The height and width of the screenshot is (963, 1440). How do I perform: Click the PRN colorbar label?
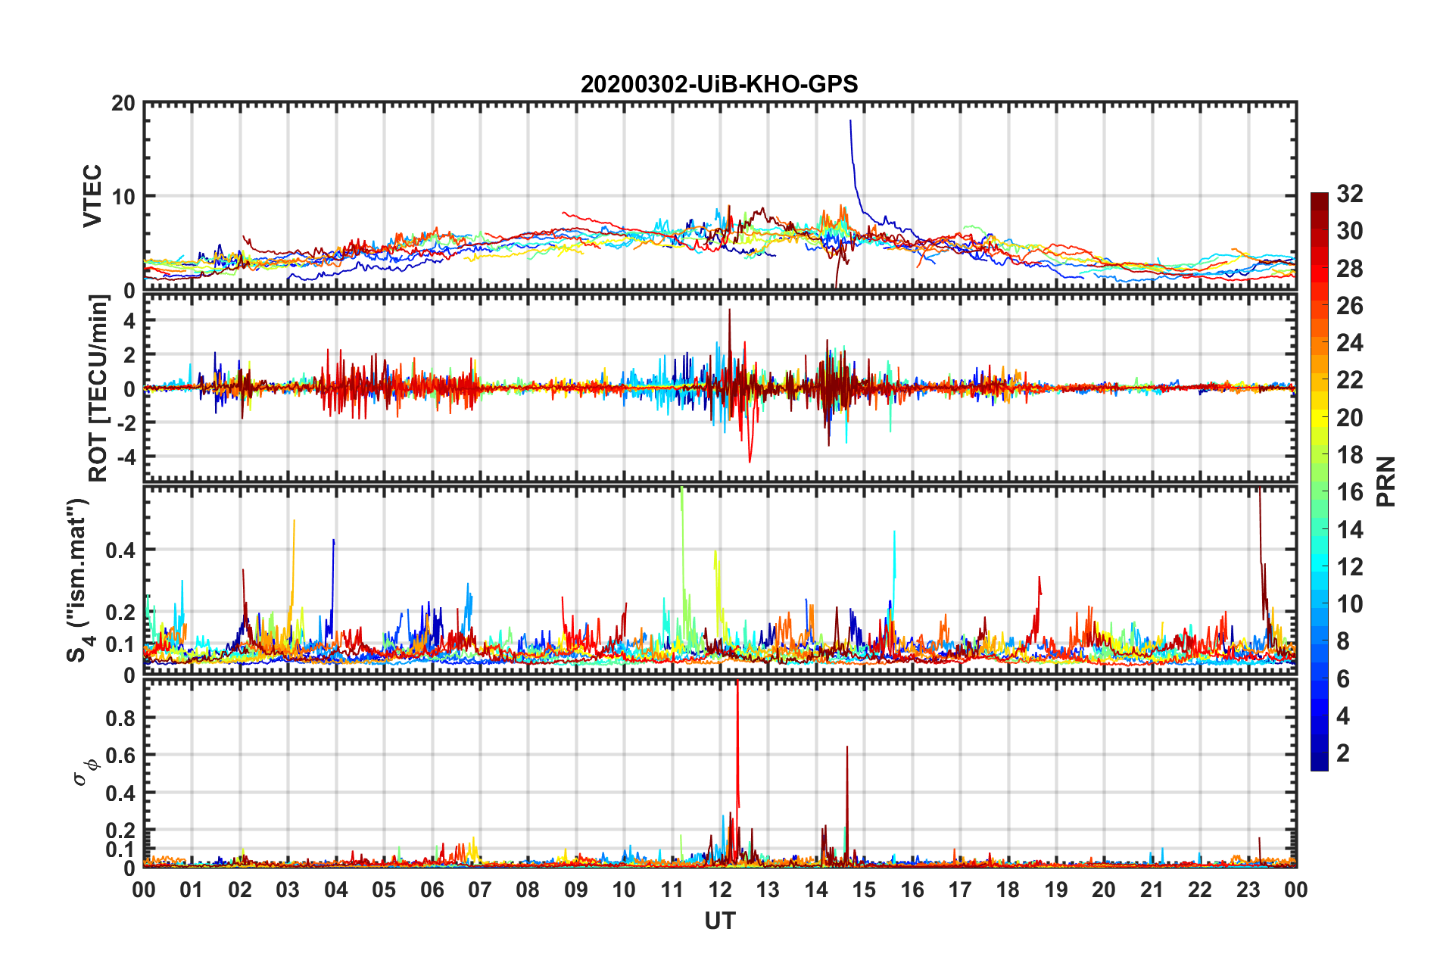pyautogui.click(x=1386, y=481)
